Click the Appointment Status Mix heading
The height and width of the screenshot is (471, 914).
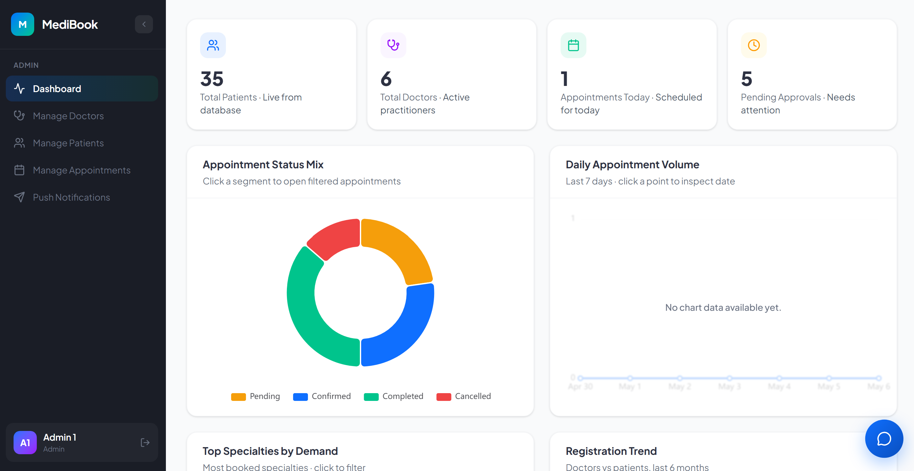click(263, 164)
